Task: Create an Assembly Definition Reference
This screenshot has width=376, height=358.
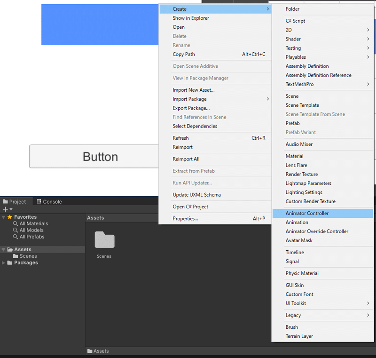Action: click(x=322, y=75)
